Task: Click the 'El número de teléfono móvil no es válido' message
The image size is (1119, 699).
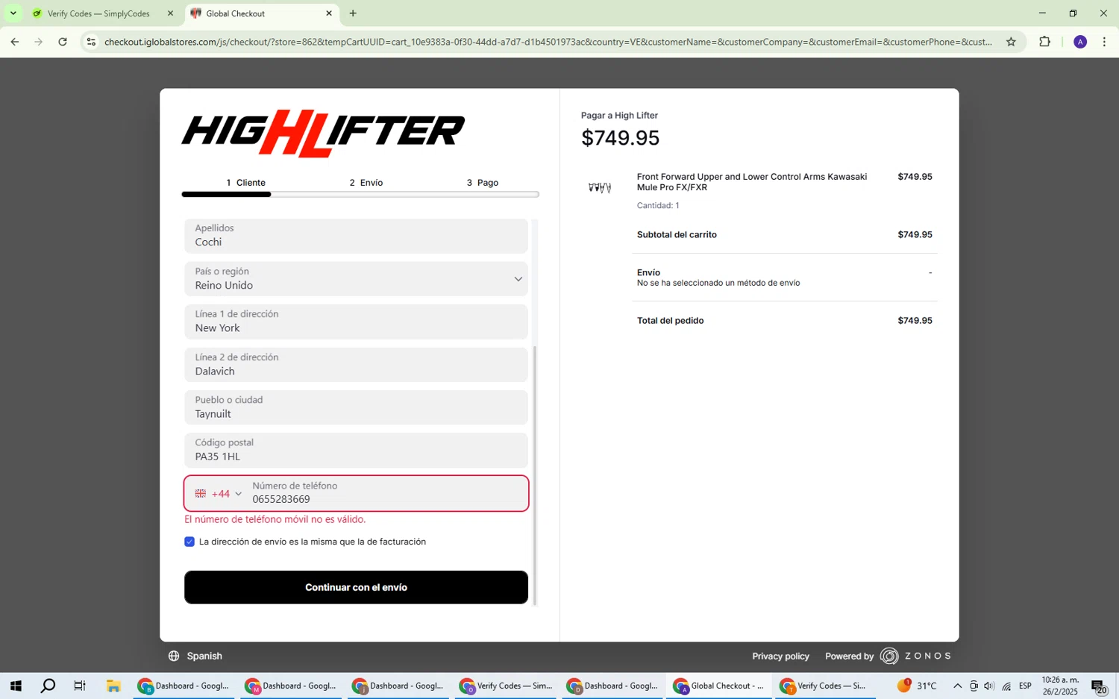Action: pyautogui.click(x=275, y=519)
